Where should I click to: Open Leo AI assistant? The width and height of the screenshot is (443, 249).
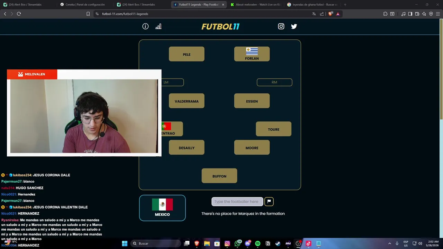pos(424,14)
